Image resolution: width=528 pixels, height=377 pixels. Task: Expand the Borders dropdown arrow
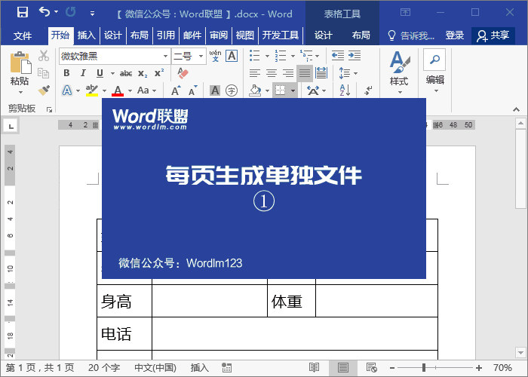[x=293, y=90]
